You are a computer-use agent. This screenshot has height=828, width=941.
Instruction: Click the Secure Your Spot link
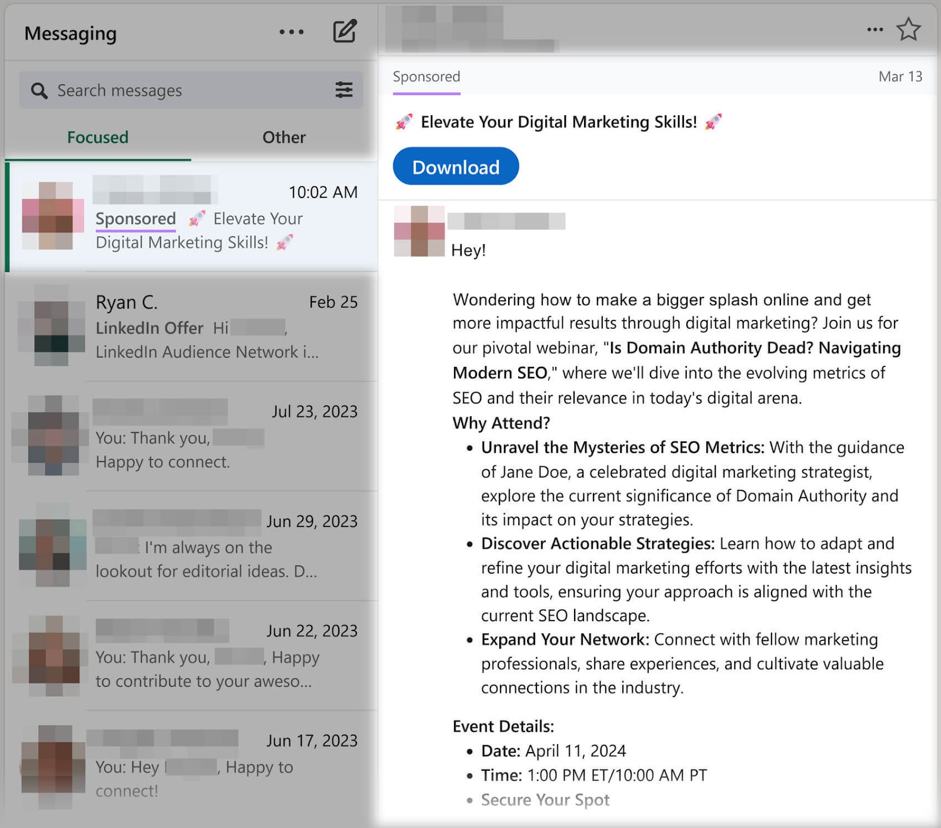545,800
